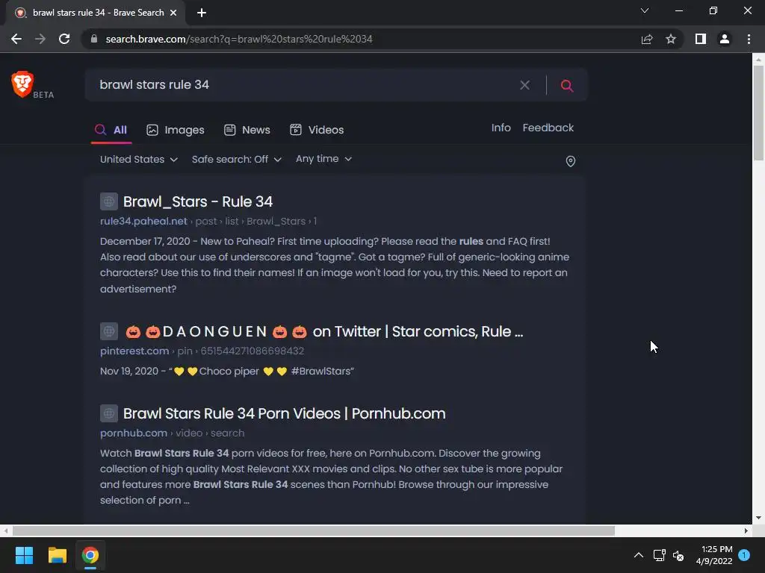Open the tab search chevron
765x573 pixels.
point(645,10)
